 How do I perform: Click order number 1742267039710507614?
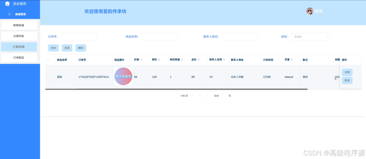click(x=94, y=77)
